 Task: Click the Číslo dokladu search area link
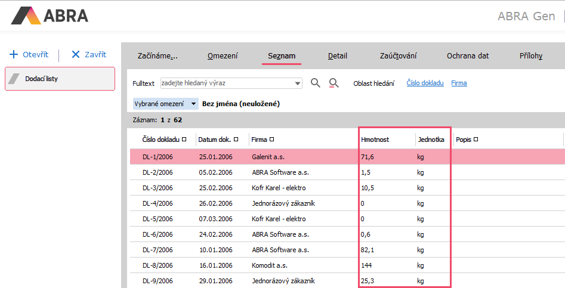click(x=425, y=83)
